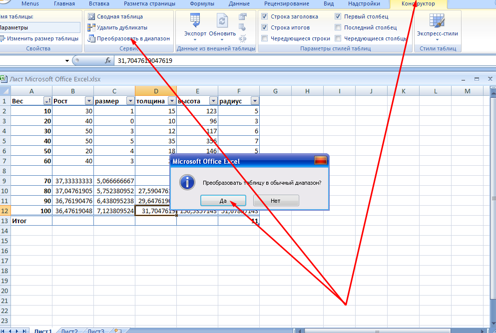Switch to the Надстройки tab
This screenshot has height=333, width=496.
coord(364,4)
